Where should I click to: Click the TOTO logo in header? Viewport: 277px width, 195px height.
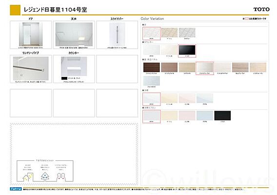coord(261,9)
